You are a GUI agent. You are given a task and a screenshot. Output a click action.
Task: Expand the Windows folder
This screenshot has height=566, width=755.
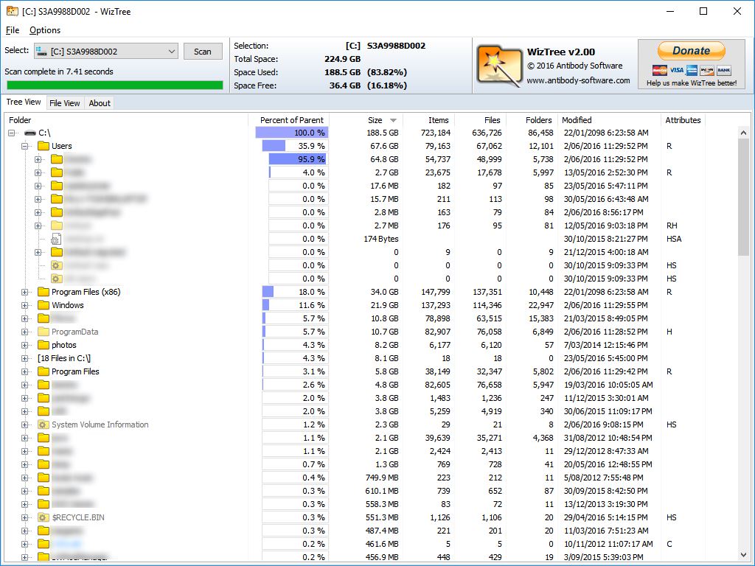coord(24,305)
